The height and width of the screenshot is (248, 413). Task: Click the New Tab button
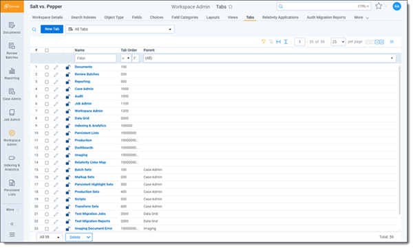point(52,29)
